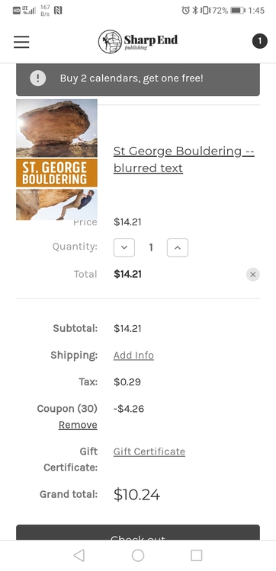Tap the Check out button
This screenshot has width=276, height=571.
(138, 532)
